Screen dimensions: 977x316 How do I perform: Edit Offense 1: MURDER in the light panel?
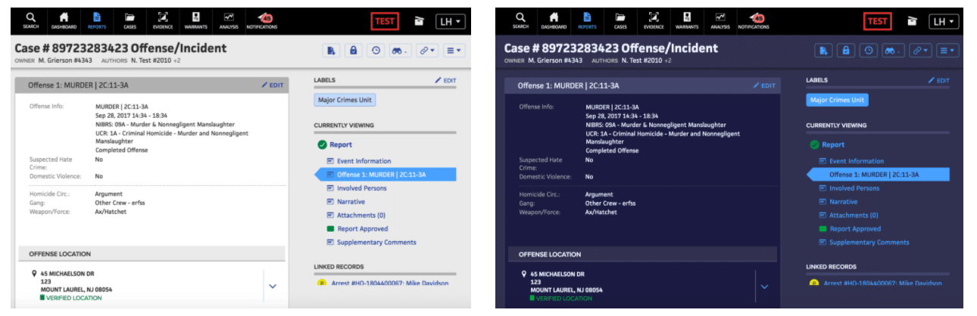(x=273, y=85)
